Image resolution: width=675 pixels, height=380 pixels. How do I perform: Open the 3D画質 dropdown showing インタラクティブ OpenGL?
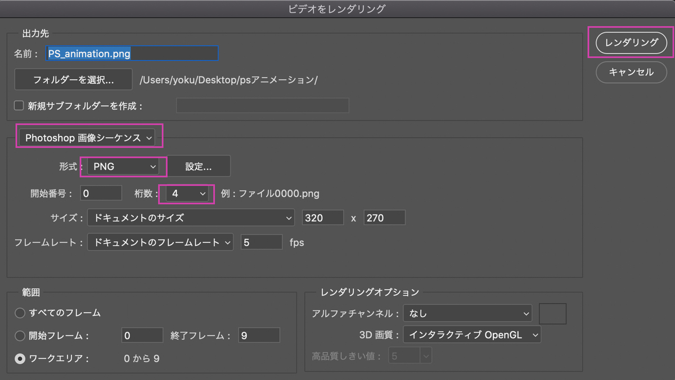(472, 334)
